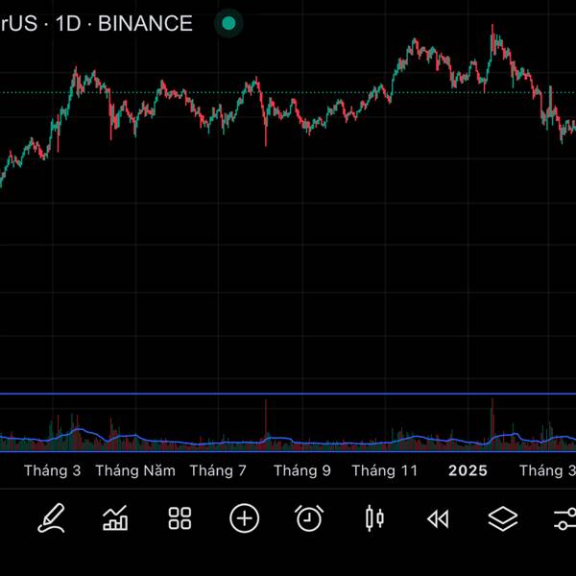576x576 pixels.
Task: Click the tallest volume spike near 2025
Action: pos(492,422)
